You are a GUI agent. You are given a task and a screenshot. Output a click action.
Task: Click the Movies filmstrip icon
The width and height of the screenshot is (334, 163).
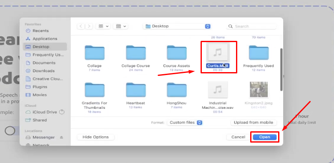coord(28,95)
